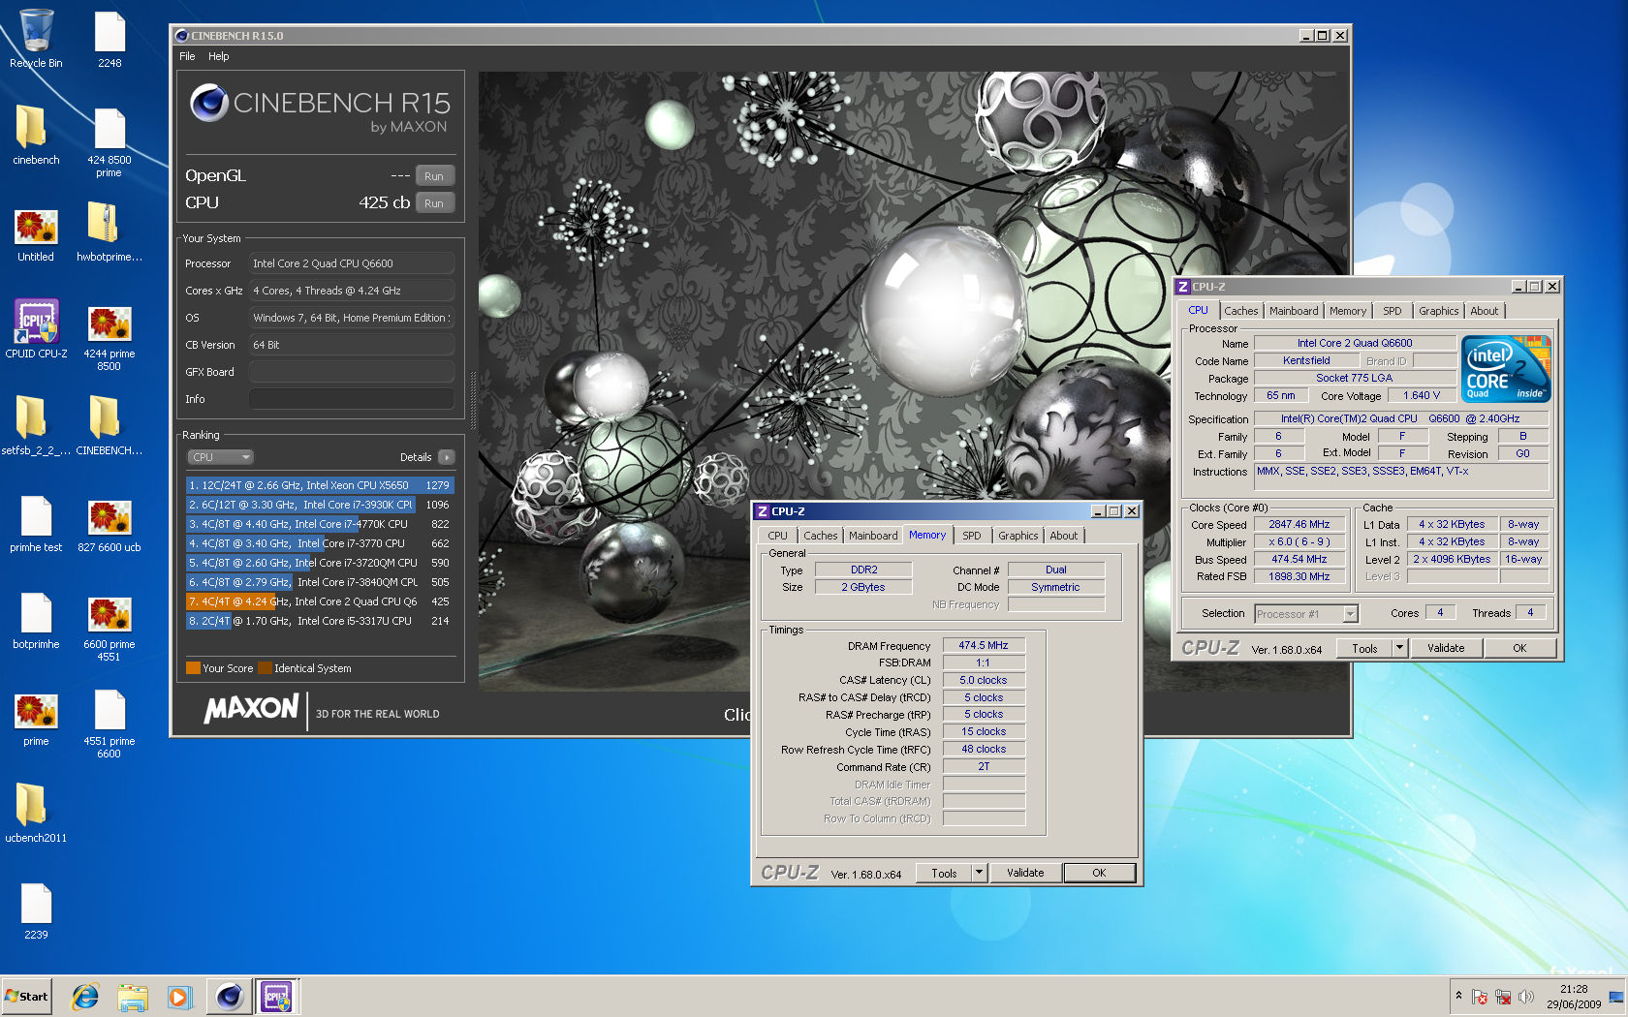Launch CPUID CPU-Z desktop shortcut

36,329
